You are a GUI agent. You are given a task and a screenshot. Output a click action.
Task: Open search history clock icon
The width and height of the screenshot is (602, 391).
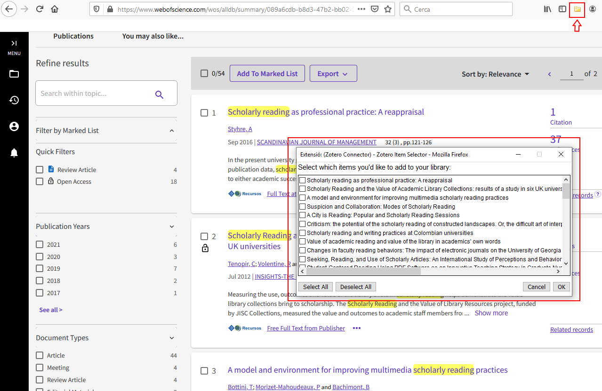point(14,100)
